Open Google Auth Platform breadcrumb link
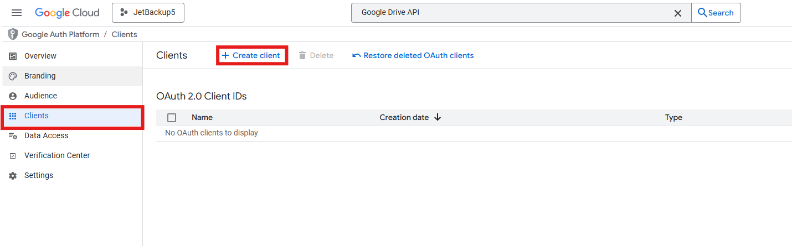This screenshot has width=792, height=246. tap(60, 34)
